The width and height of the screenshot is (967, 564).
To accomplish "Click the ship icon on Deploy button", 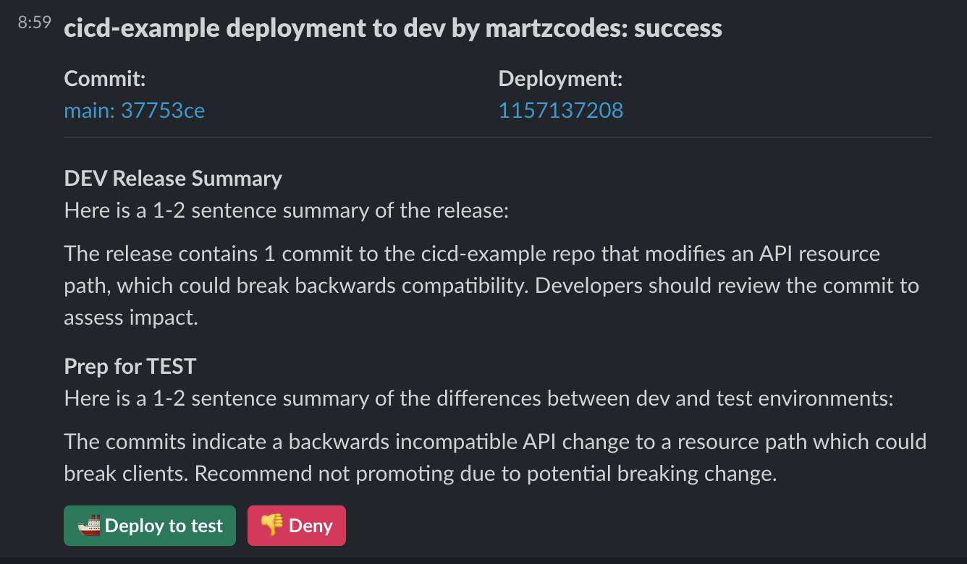I will pos(90,526).
